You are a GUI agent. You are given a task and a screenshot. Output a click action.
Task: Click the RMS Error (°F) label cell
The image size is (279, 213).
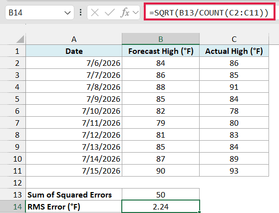coord(74,207)
